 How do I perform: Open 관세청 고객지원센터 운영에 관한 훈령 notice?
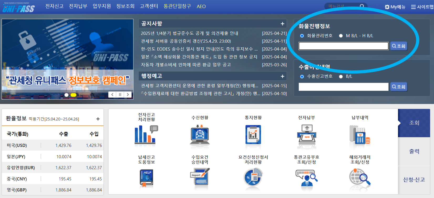point(199,86)
